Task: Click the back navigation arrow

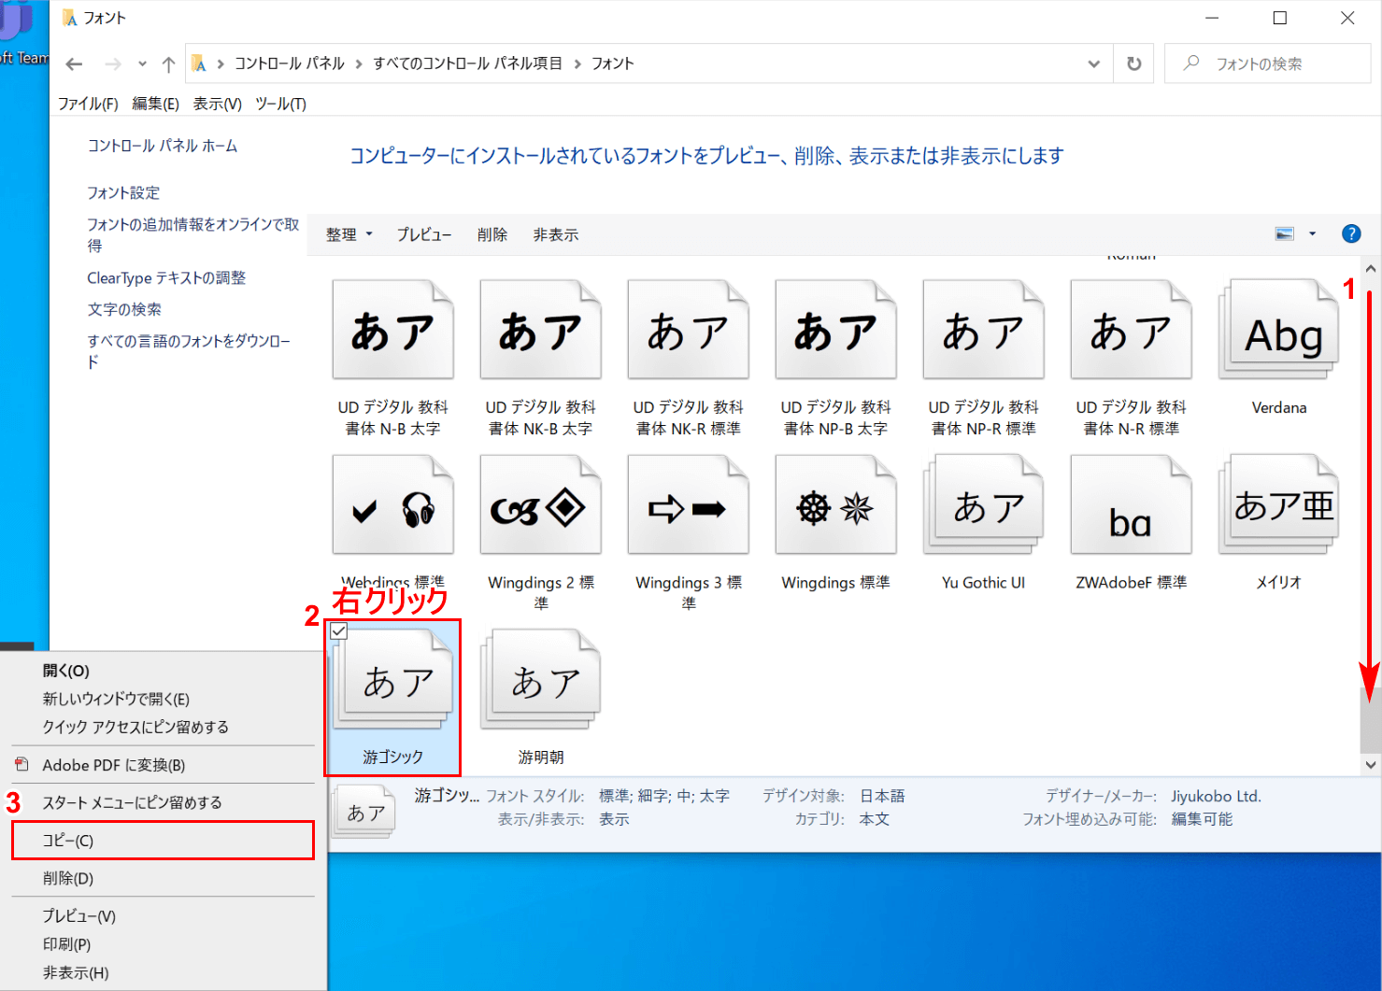Action: coord(74,64)
